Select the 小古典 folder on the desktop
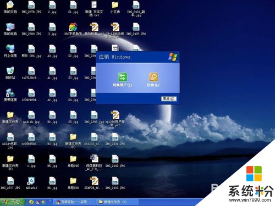 coord(115,5)
